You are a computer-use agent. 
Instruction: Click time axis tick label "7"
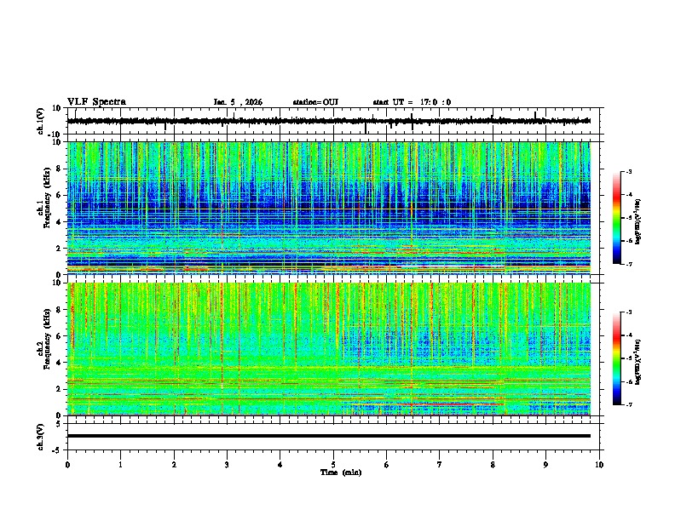(x=440, y=465)
